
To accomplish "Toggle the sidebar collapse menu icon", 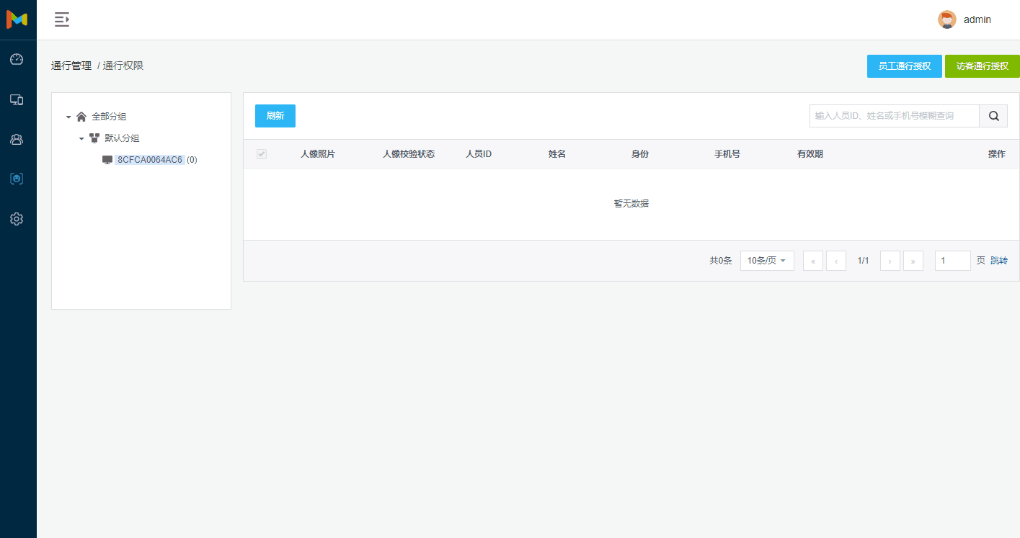I will (x=62, y=19).
